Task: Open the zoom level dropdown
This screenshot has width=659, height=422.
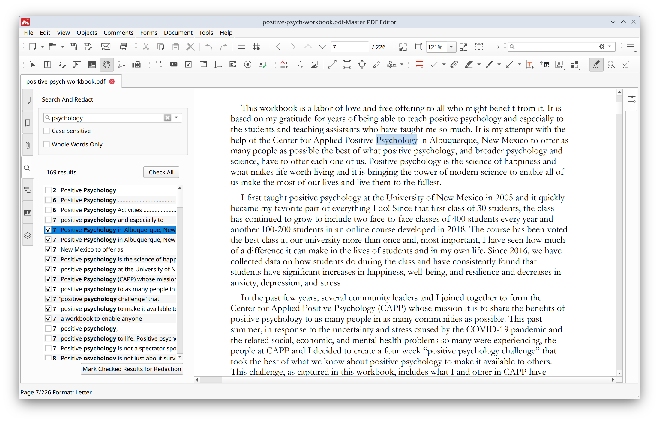Action: click(x=451, y=47)
